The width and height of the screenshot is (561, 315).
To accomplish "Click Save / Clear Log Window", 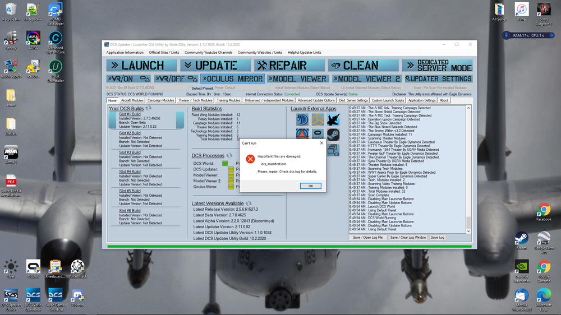I will tap(408, 238).
